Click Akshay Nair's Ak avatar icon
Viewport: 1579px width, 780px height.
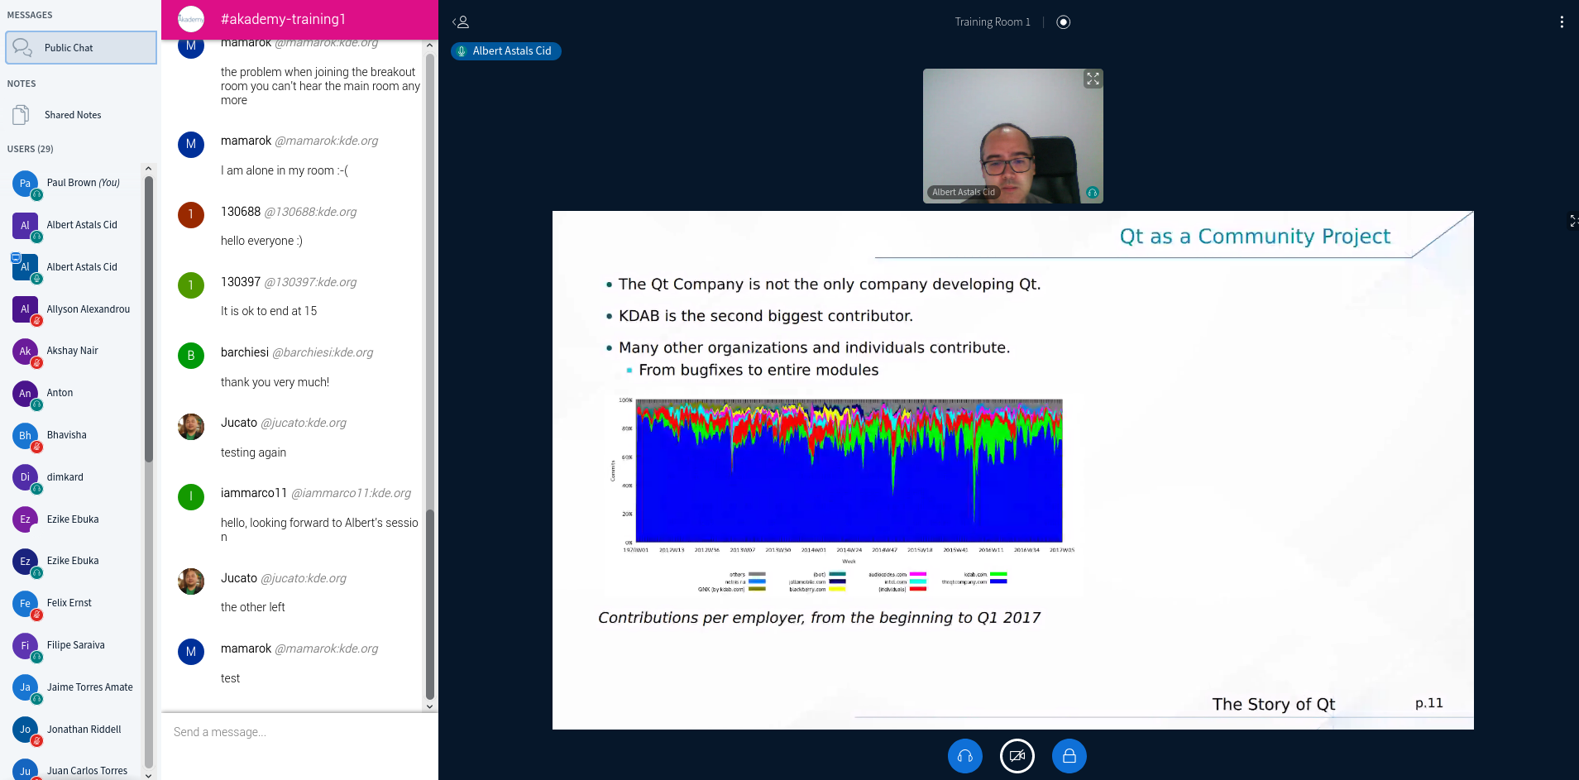point(25,351)
